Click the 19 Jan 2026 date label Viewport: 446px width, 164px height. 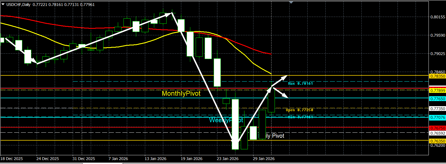tap(191, 159)
